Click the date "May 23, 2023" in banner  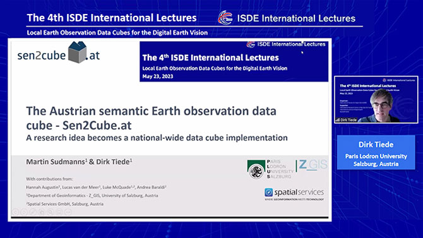158,76
